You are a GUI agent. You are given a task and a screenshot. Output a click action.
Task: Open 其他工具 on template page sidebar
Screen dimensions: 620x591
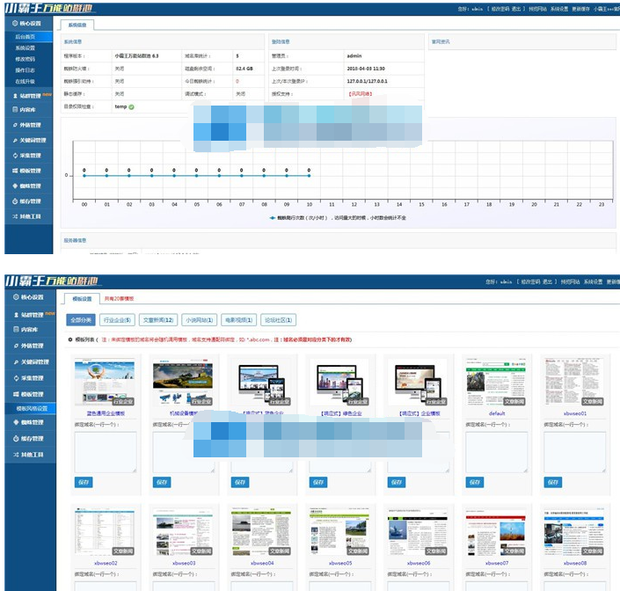point(31,455)
